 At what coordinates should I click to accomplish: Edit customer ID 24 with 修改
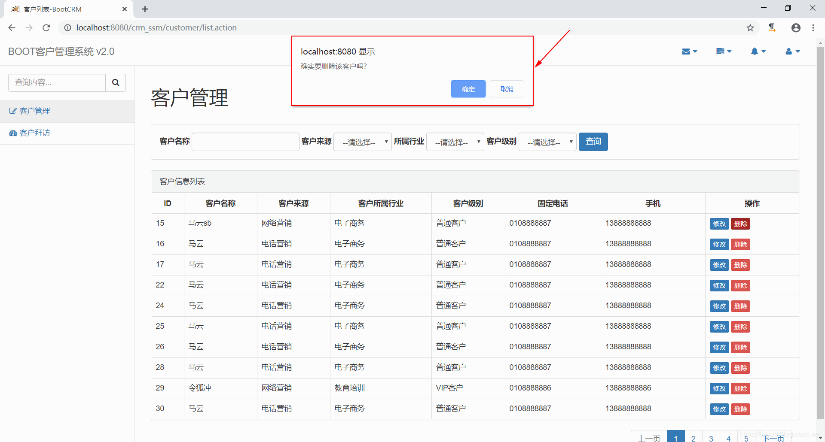tap(719, 306)
